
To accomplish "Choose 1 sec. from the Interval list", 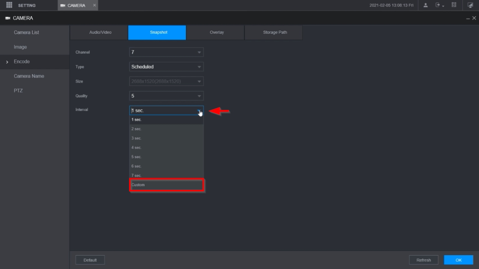I will (x=166, y=120).
